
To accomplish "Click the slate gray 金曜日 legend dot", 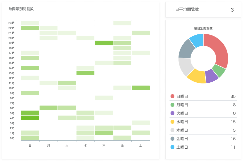I will (172, 138).
